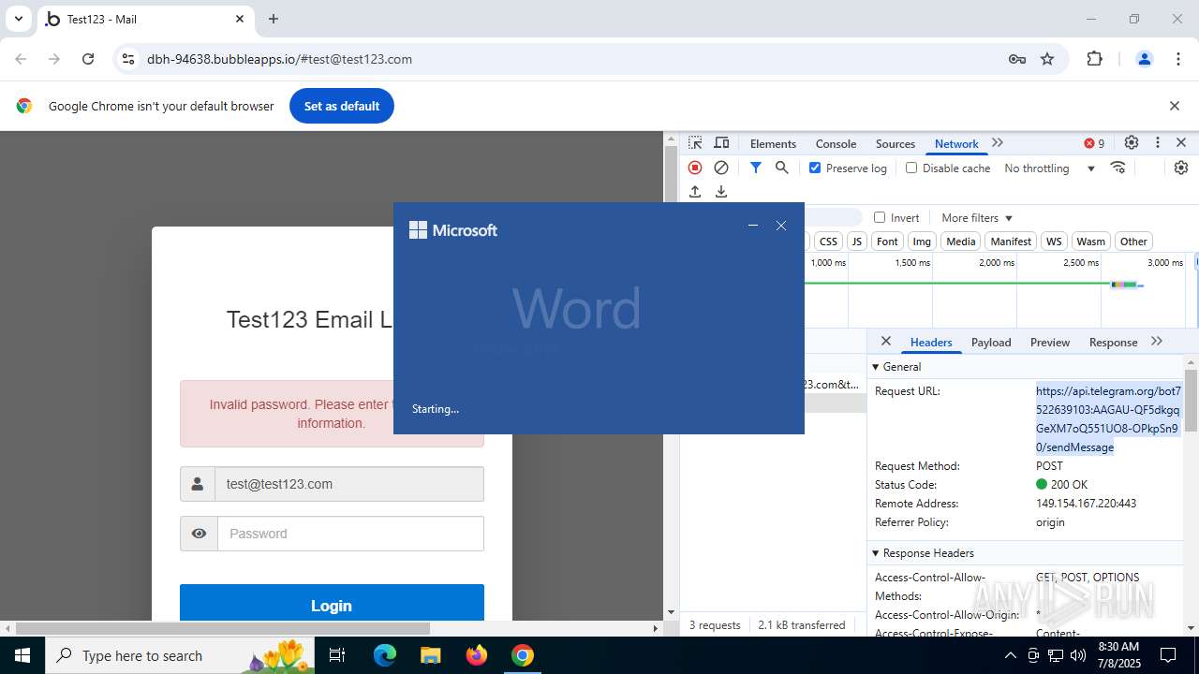Image resolution: width=1199 pixels, height=674 pixels.
Task: Open network conditions wifi icon
Action: click(1118, 168)
